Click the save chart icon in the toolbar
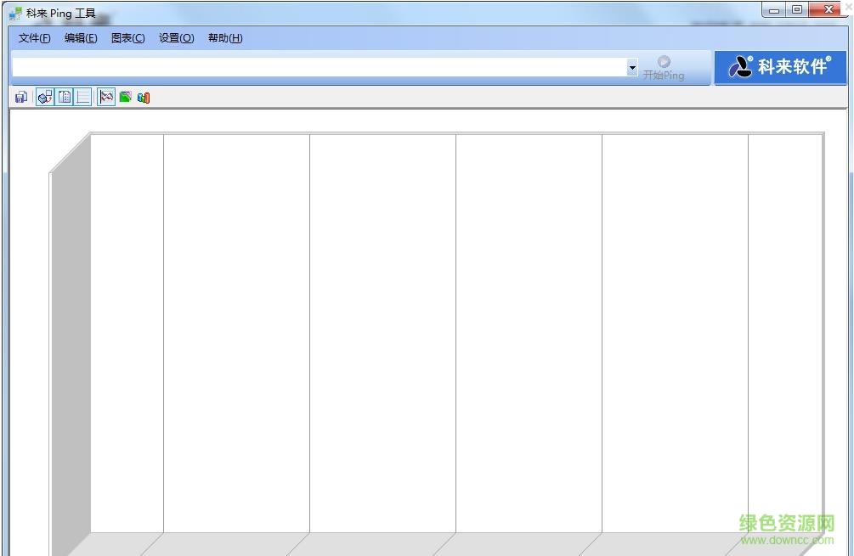 [x=21, y=98]
